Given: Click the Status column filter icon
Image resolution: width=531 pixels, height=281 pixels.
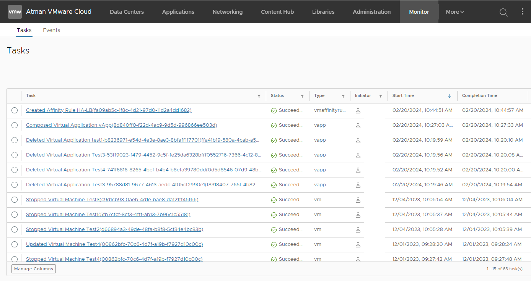Looking at the screenshot, I should click(302, 96).
